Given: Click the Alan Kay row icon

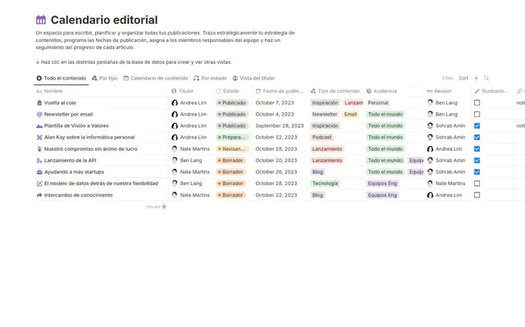Looking at the screenshot, I should click(39, 138).
